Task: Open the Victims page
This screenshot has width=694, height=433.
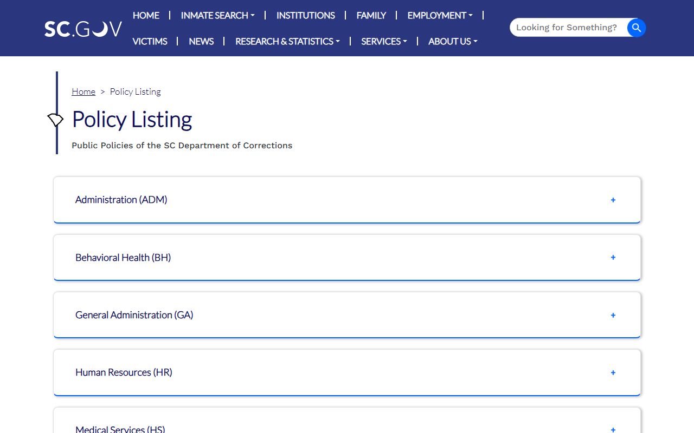Action: pos(150,41)
